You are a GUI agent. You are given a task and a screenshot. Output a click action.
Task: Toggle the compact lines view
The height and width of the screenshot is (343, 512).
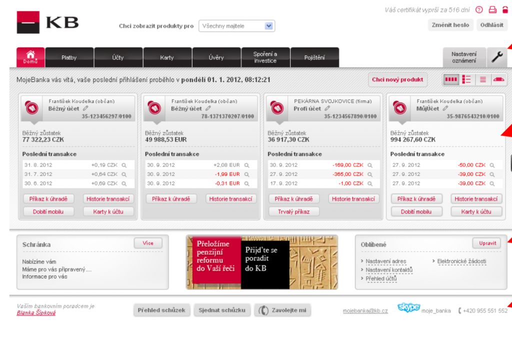click(x=482, y=79)
